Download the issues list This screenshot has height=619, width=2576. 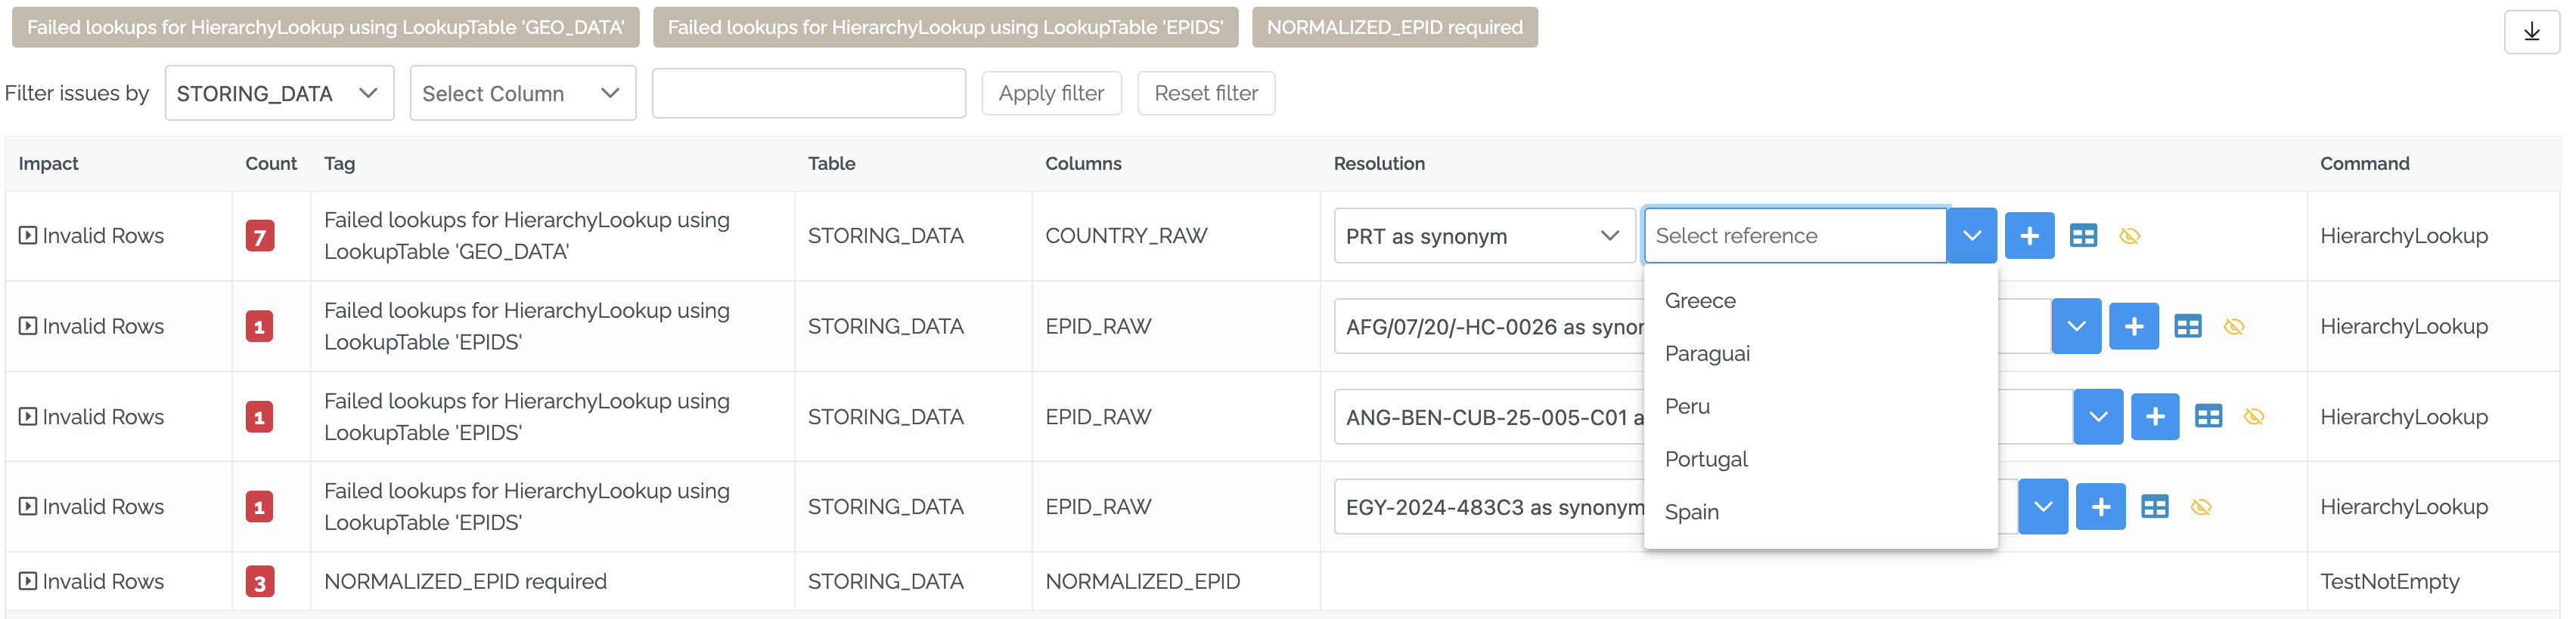click(2531, 32)
